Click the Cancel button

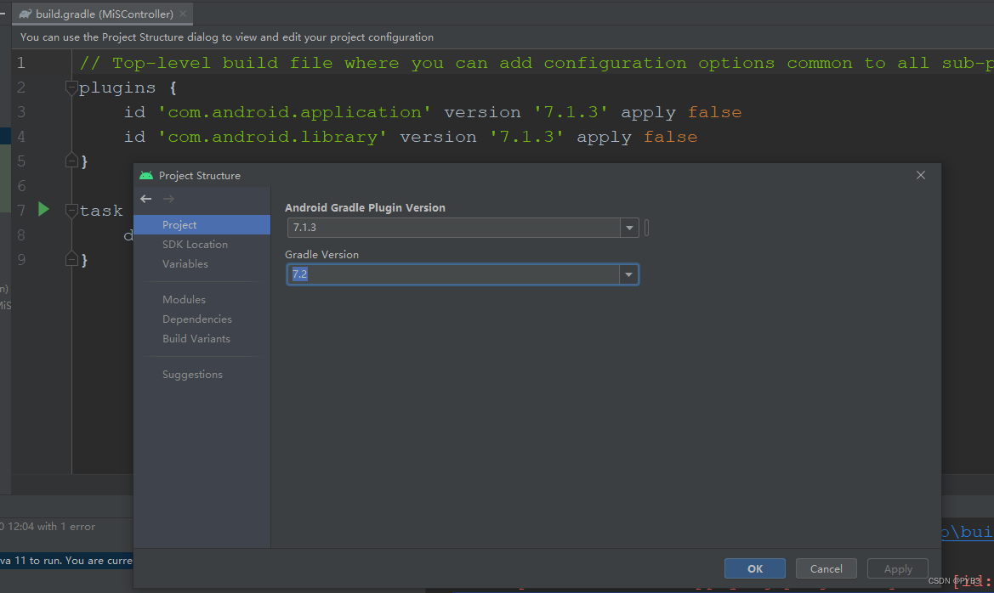[x=826, y=568]
